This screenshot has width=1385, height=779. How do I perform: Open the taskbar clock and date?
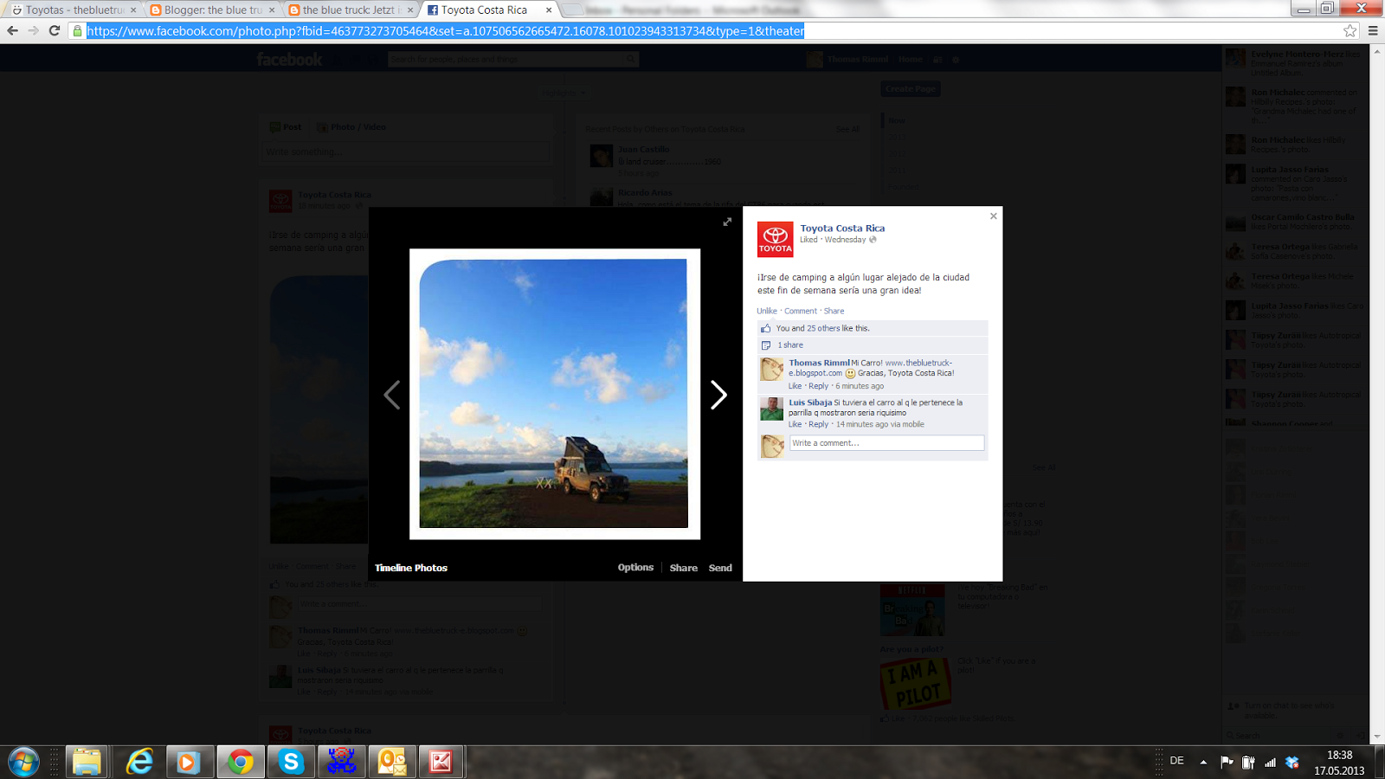[1339, 763]
